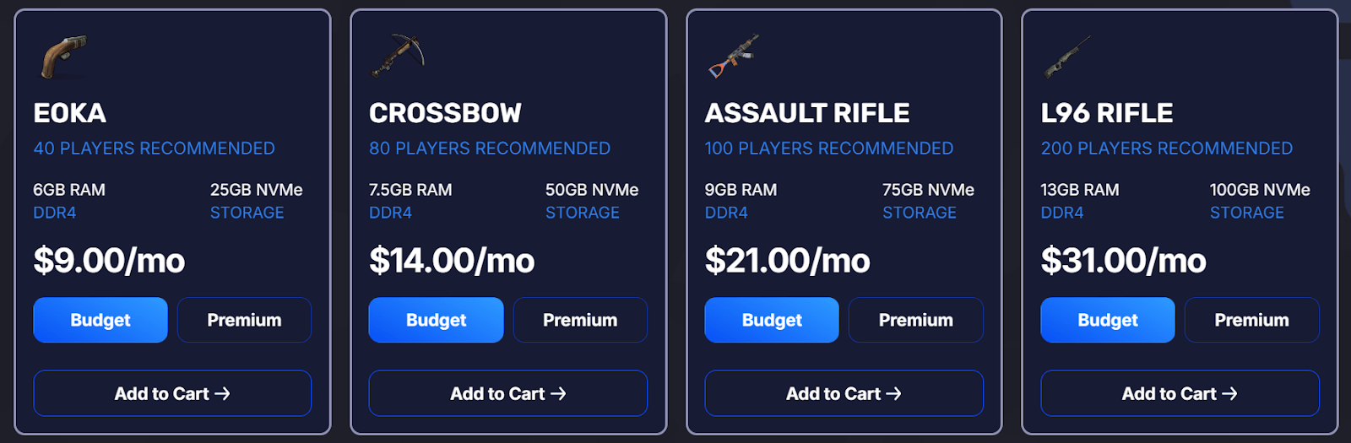Image resolution: width=1351 pixels, height=443 pixels.
Task: Switch L96 RIFLE plan to Premium
Action: (1252, 320)
